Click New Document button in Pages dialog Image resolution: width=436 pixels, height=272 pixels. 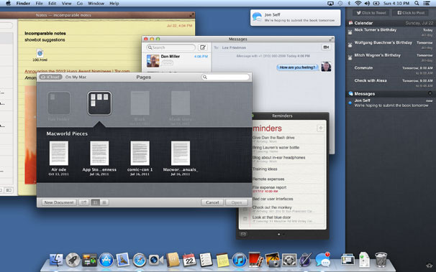pyautogui.click(x=59, y=202)
